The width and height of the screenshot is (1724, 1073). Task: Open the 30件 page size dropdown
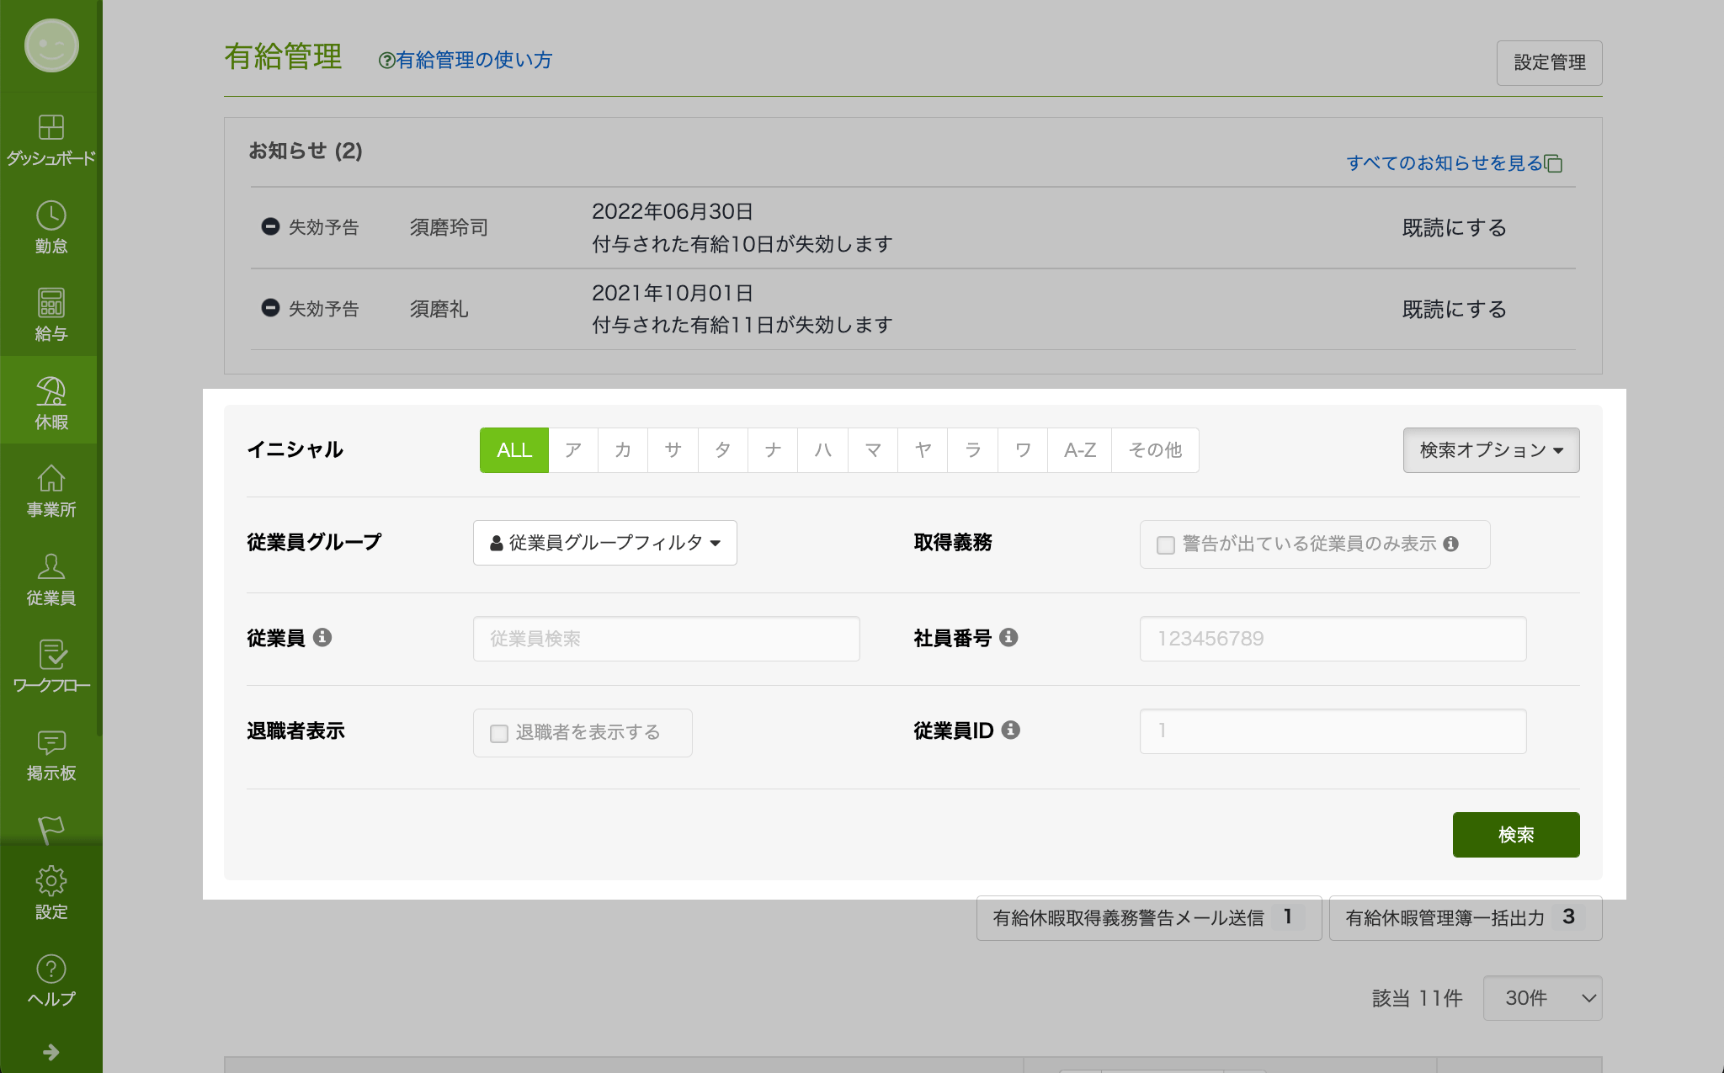pos(1542,998)
